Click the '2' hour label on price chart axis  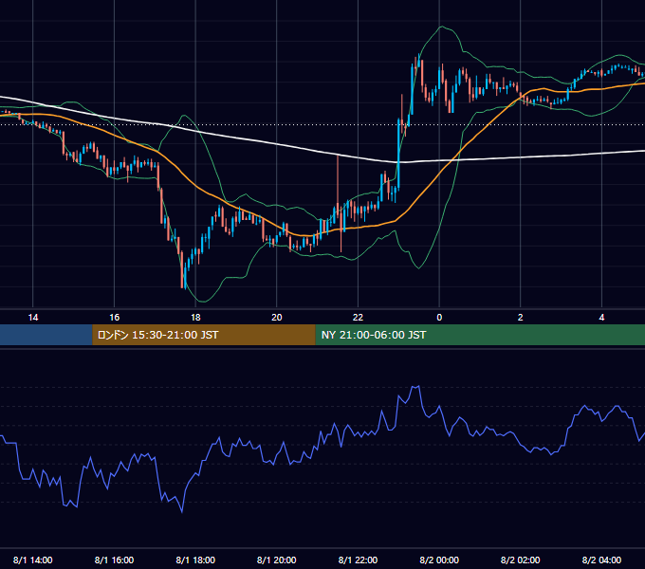(x=521, y=317)
